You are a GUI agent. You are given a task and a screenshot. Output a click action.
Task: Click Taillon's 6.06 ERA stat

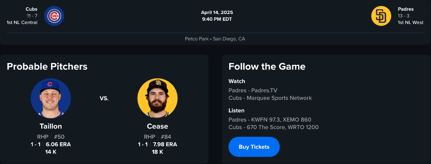[58, 145]
